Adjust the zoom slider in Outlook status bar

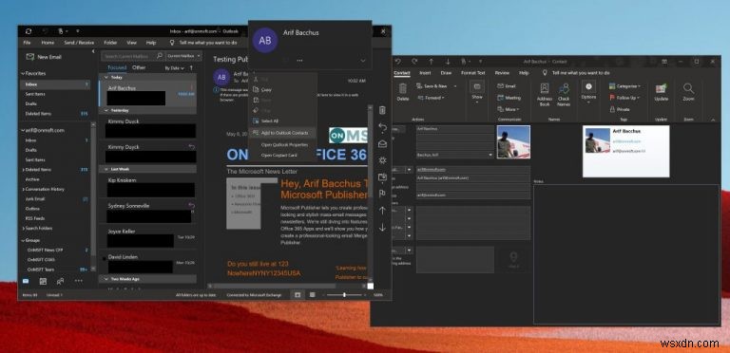[344, 295]
